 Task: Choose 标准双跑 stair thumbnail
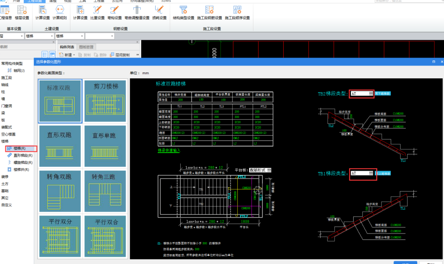(x=60, y=101)
